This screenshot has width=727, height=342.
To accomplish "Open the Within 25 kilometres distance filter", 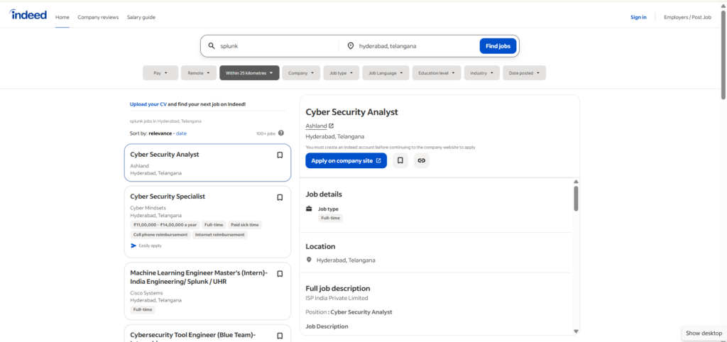I will (249, 72).
